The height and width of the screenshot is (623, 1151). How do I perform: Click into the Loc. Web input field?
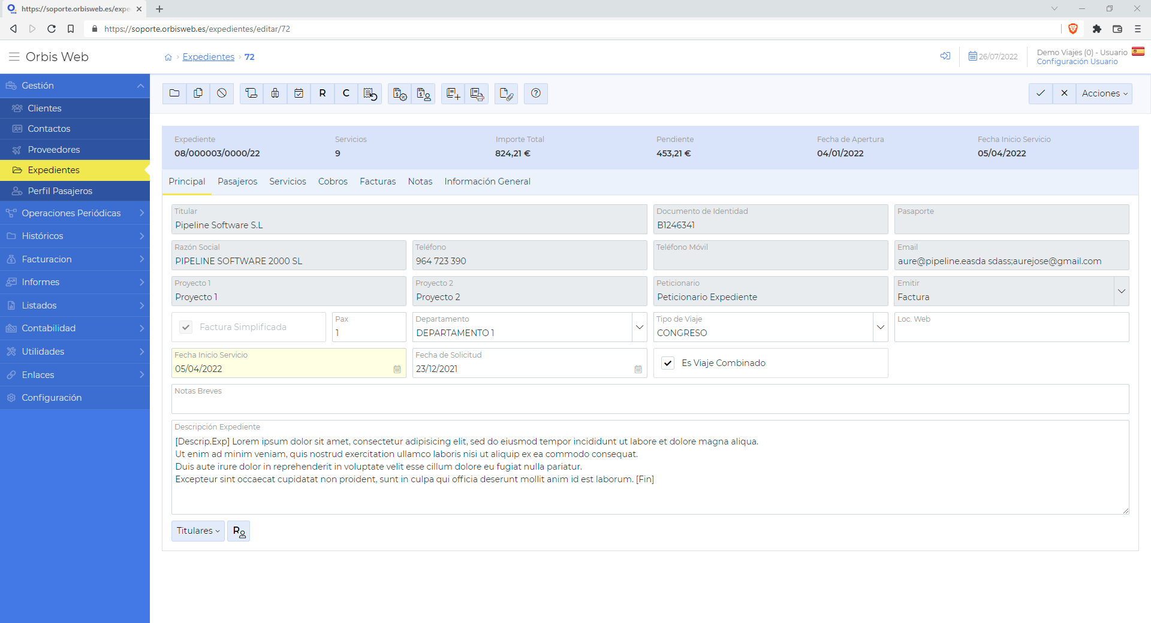(x=1012, y=327)
